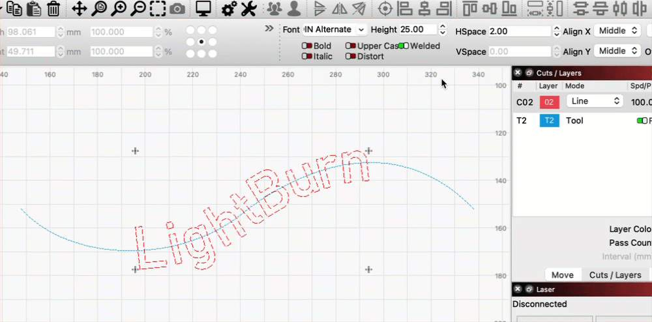
Task: Open the Font dropdown list
Action: [336, 29]
